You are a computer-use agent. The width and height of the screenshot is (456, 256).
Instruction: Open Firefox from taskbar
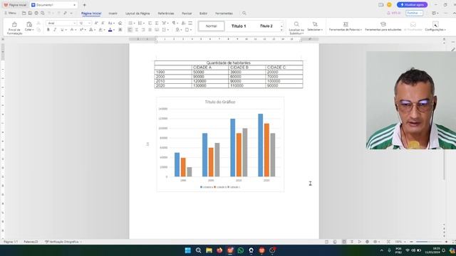coord(219,250)
